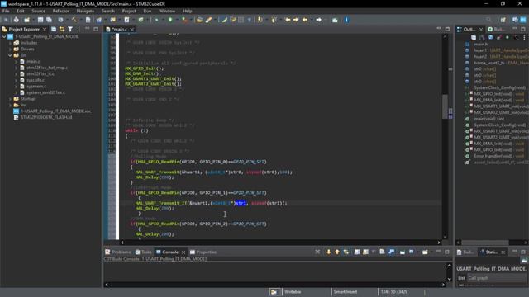Close the main.c editor tab
Screen dimensions: 529x297
[x=132, y=30]
